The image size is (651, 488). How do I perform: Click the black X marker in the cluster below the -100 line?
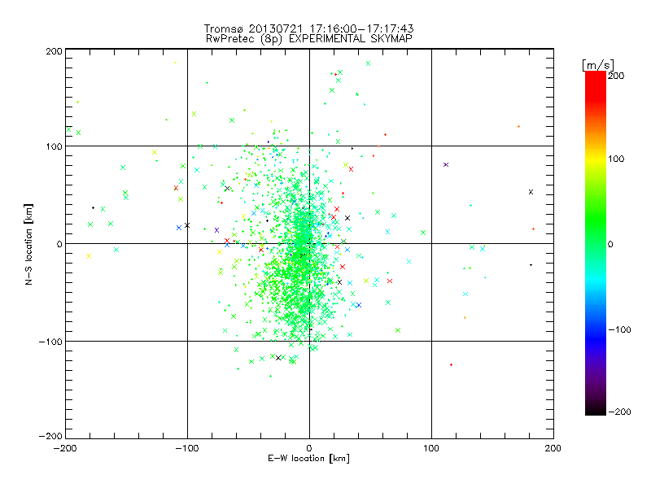(x=278, y=358)
